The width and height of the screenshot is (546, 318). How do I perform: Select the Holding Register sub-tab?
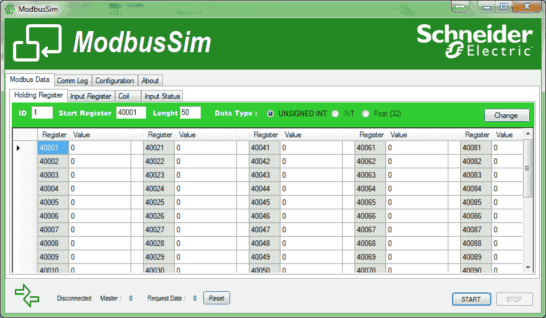pos(39,95)
